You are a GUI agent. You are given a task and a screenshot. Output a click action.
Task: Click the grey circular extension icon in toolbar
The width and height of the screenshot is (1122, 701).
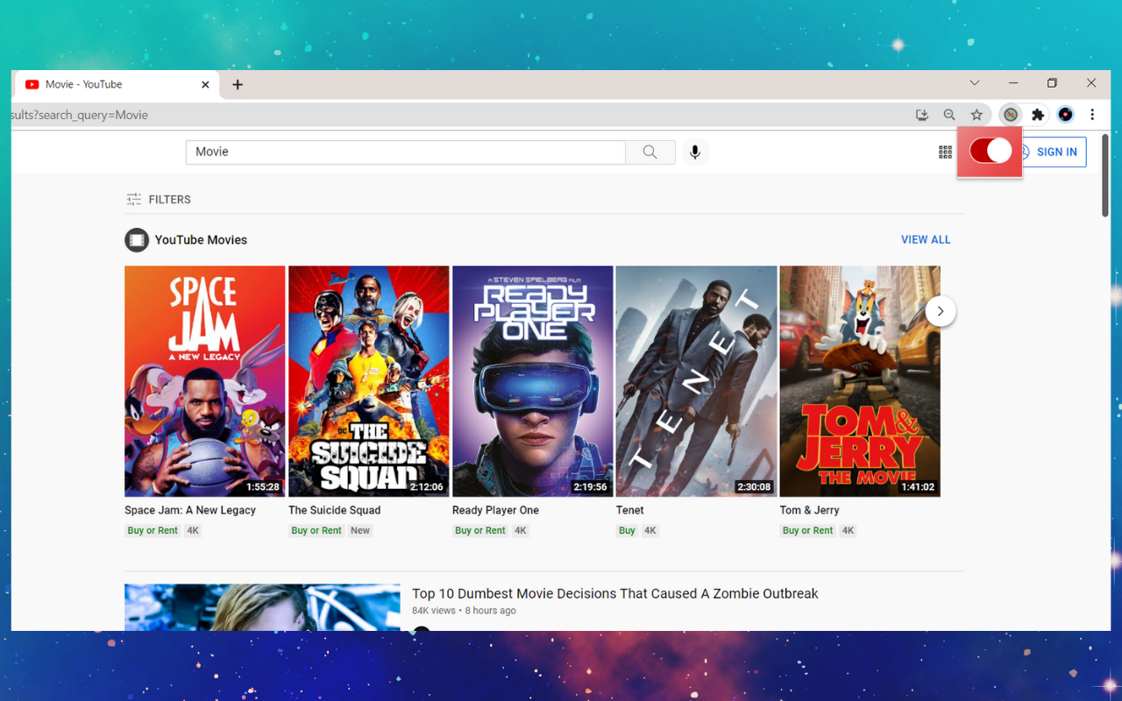[1011, 115]
